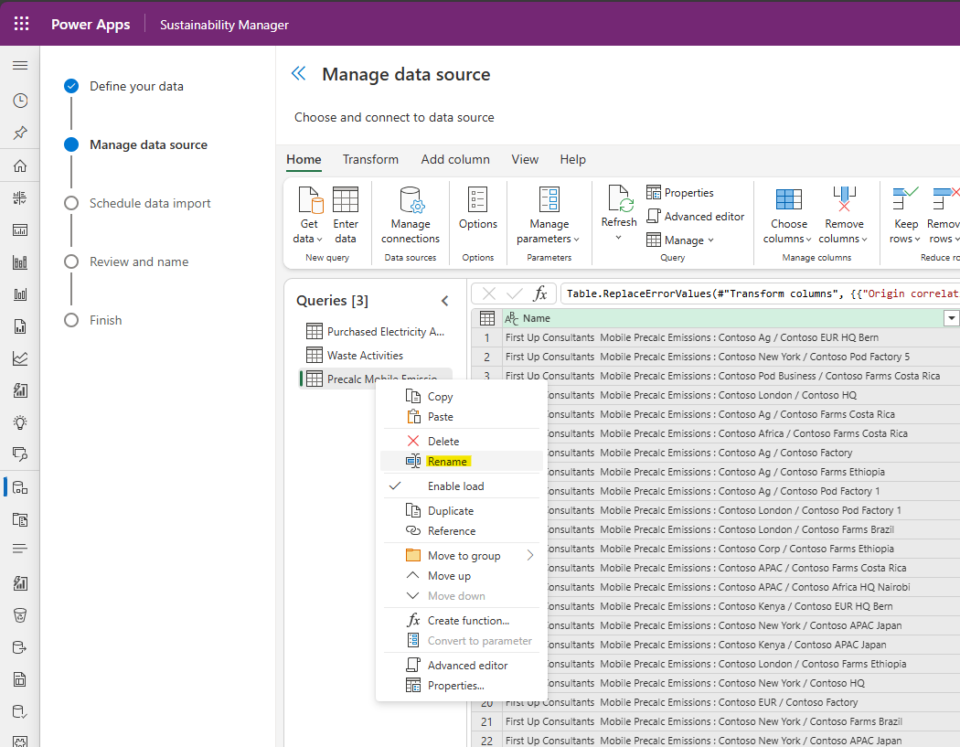Viewport: 960px width, 747px height.
Task: Click Enter data in ribbon
Action: (346, 215)
